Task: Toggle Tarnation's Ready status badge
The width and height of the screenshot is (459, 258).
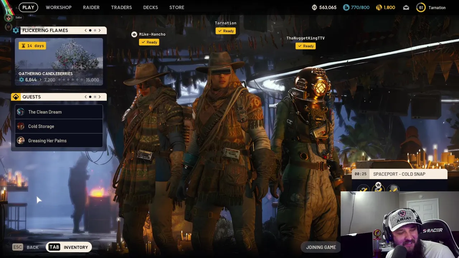Action: 226,31
